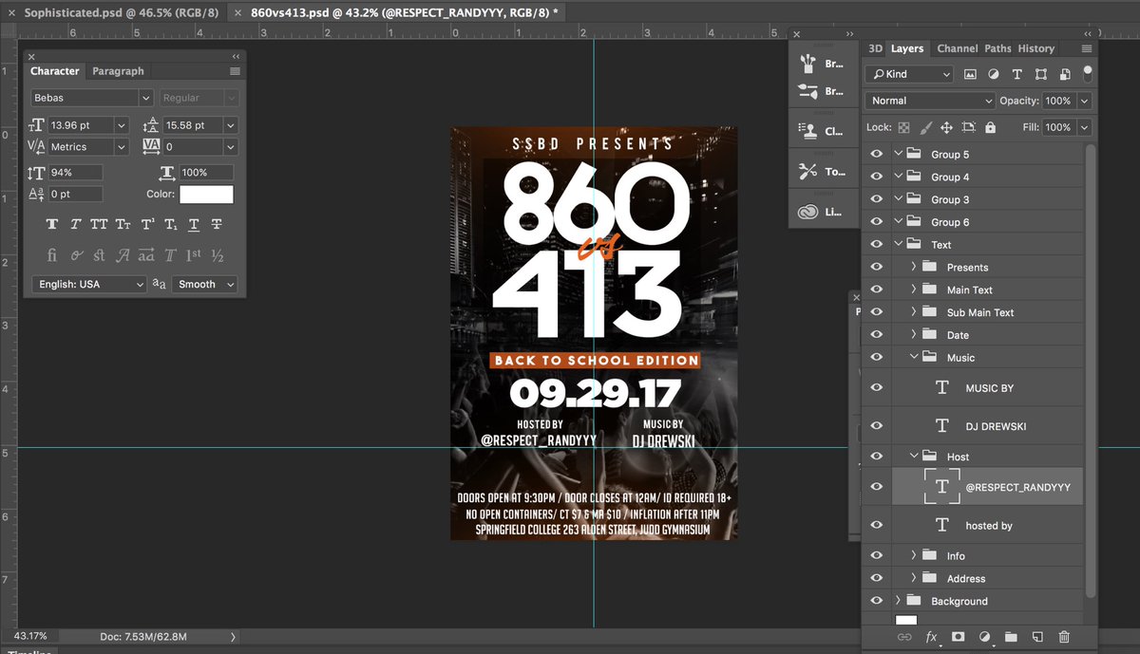Image resolution: width=1140 pixels, height=654 pixels.
Task: Open the Normal blend mode dropdown
Action: 930,101
